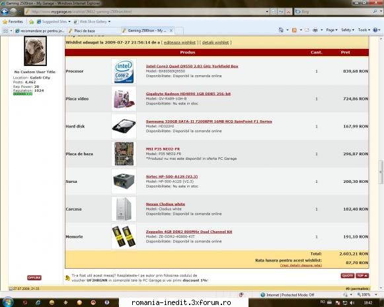Stop page loading with the red X icon

tap(288, 11)
